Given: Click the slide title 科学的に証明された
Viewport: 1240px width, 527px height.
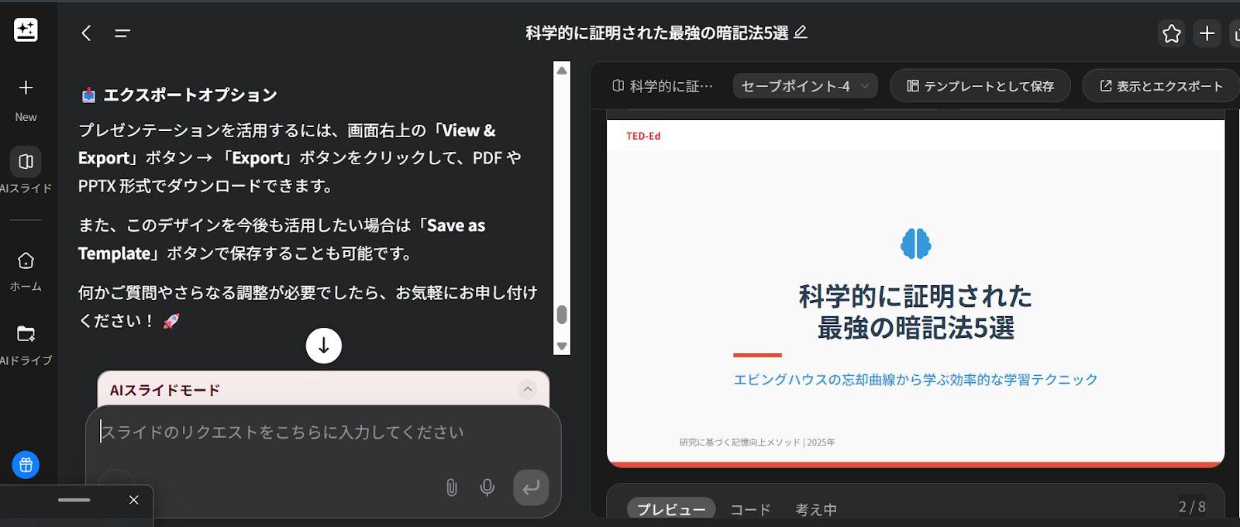Looking at the screenshot, I should pyautogui.click(x=915, y=296).
